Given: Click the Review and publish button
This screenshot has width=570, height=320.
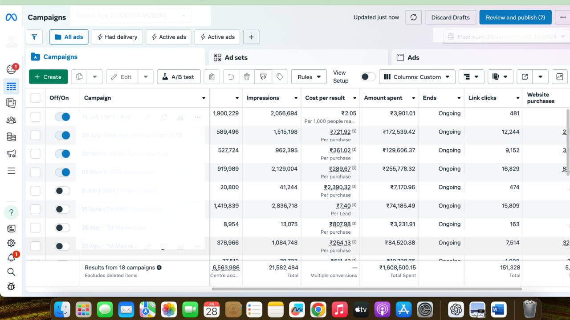Looking at the screenshot, I should 515,17.
